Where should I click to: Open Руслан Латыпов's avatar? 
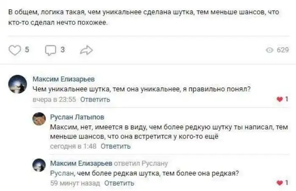[39, 119]
